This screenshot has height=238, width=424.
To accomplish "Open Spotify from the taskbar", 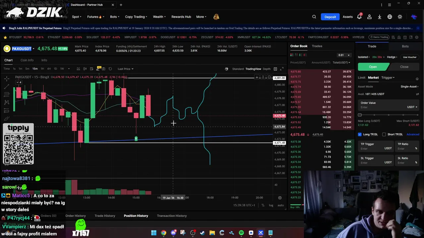I will tap(241, 233).
